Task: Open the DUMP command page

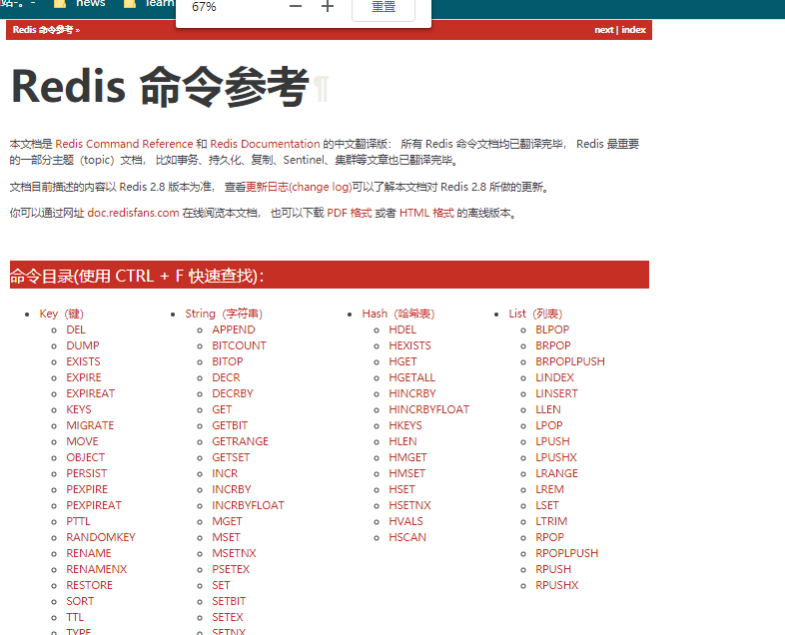Action: (83, 345)
